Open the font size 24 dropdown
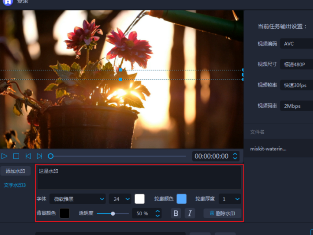Image resolution: width=313 pixels, height=235 pixels. pos(120,199)
